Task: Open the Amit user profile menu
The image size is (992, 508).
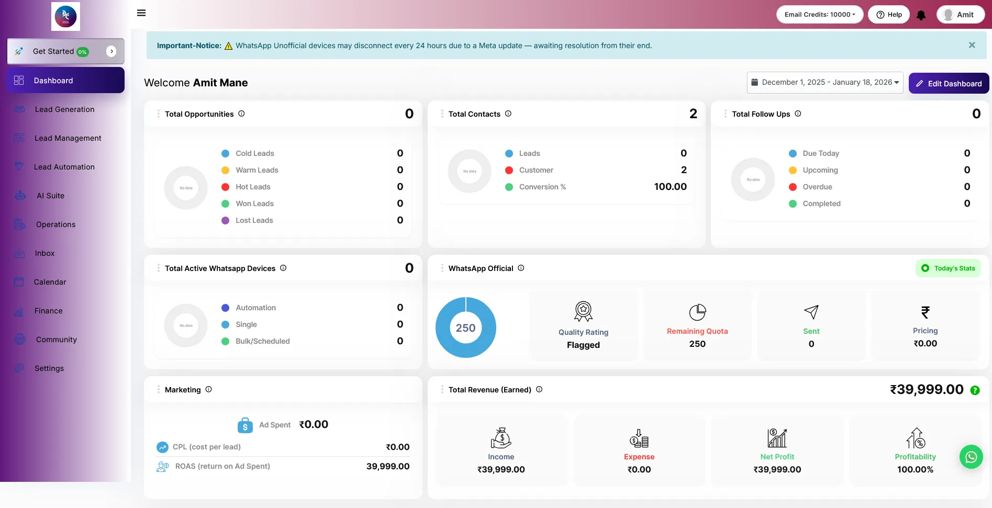Action: [960, 15]
